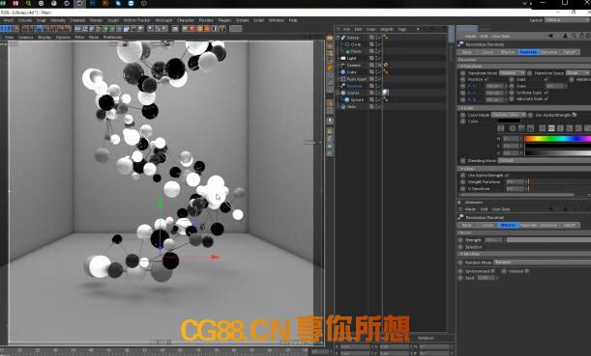Screen dimensions: 591x356
Task: Click the Cloner's material tag thumbnail
Action: click(x=386, y=93)
